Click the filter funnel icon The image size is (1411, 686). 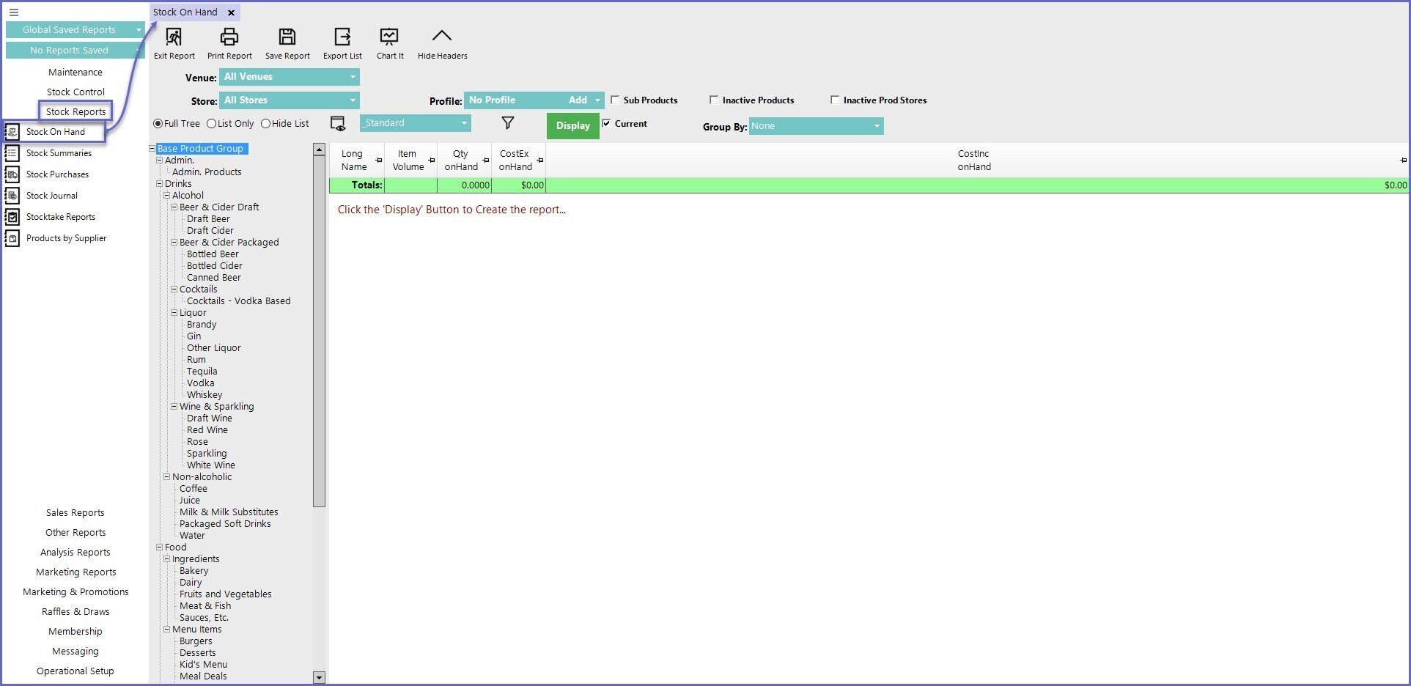point(507,123)
